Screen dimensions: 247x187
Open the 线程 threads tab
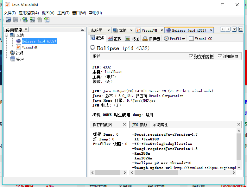(x=132, y=38)
